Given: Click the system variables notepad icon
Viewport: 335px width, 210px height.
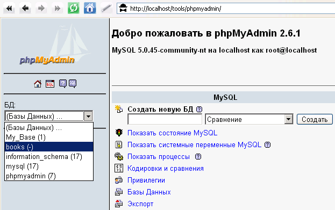Looking at the screenshot, I should click(x=119, y=144).
